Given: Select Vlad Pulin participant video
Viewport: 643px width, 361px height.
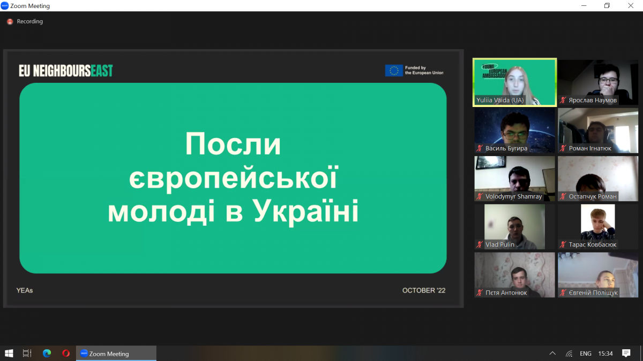Looking at the screenshot, I should (x=515, y=227).
